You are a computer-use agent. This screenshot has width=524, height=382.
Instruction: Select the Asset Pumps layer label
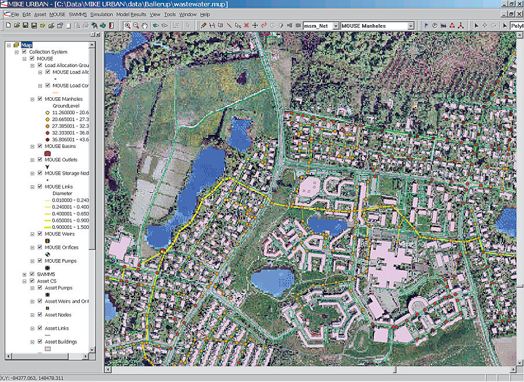pyautogui.click(x=59, y=288)
